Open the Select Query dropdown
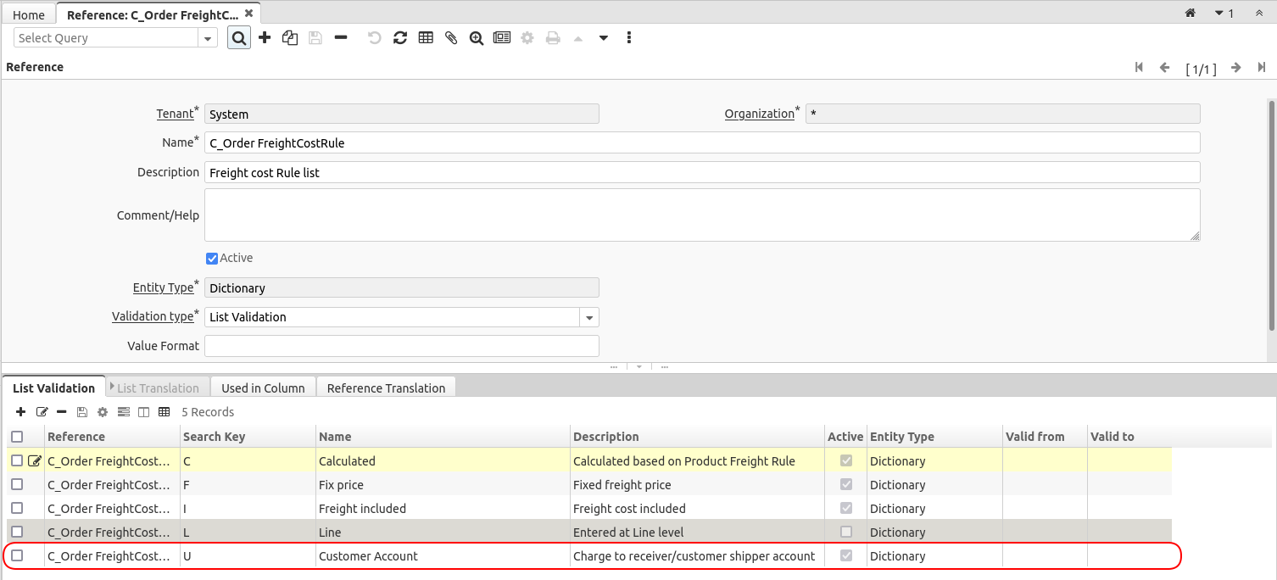The width and height of the screenshot is (1277, 580). (208, 38)
